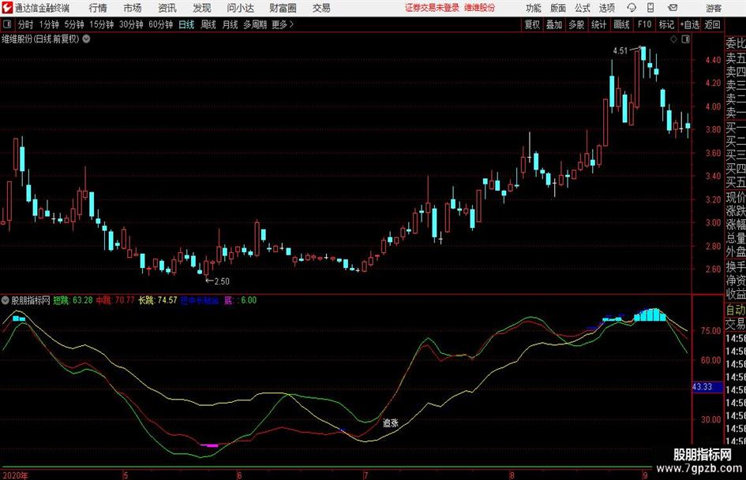
Task: Switch to 60分钟 period
Action: tap(160, 24)
